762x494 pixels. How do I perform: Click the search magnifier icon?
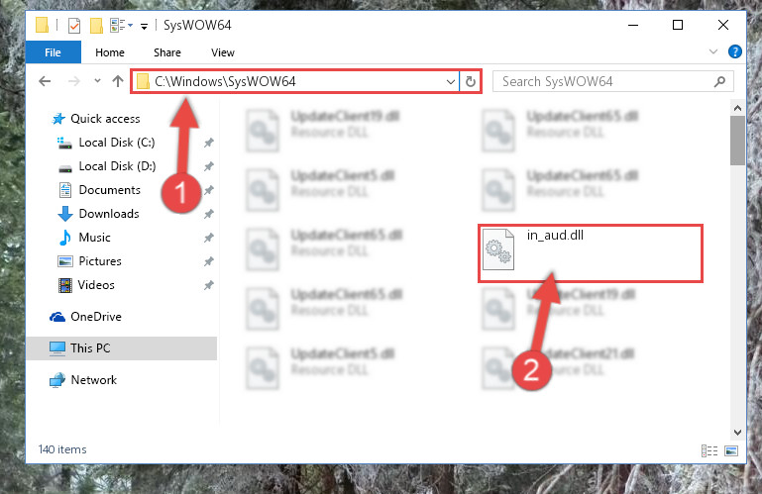[x=719, y=81]
